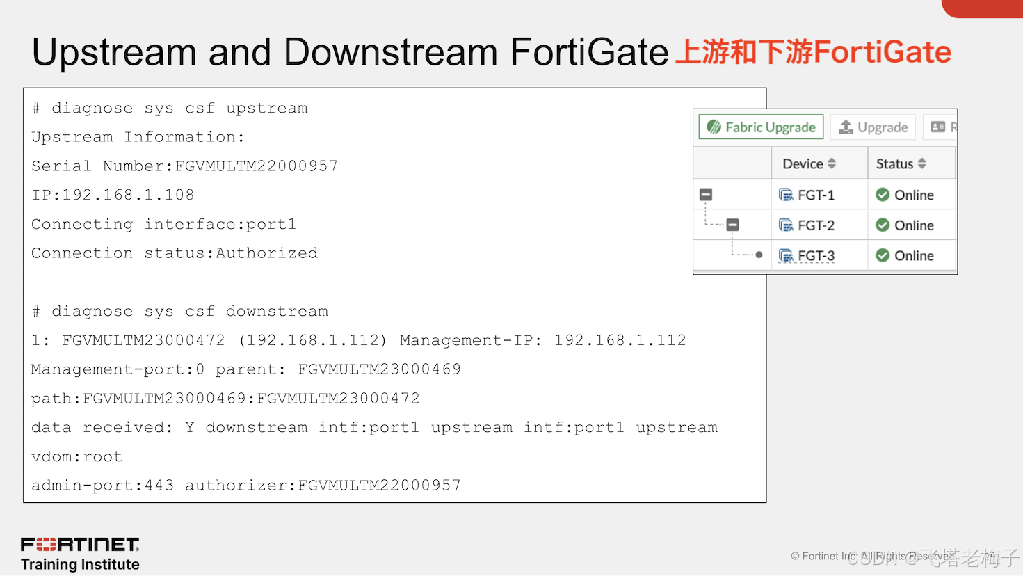Click the FGT-1 'Online' status text
This screenshot has height=576, width=1023.
914,195
